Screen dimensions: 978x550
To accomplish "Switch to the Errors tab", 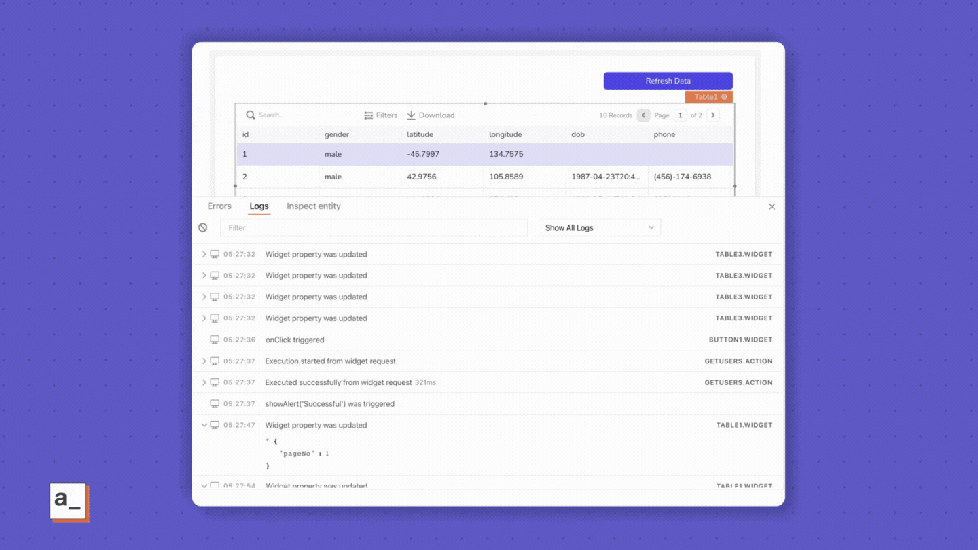I will pos(219,206).
